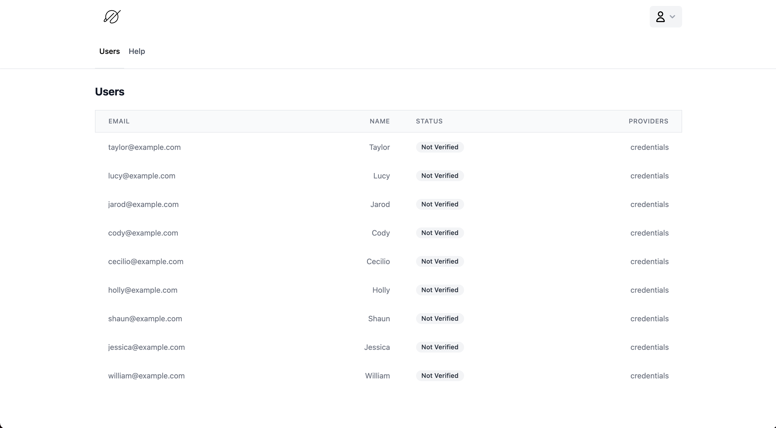This screenshot has height=428, width=776.
Task: Click the Not Verified status for William
Action: [440, 376]
